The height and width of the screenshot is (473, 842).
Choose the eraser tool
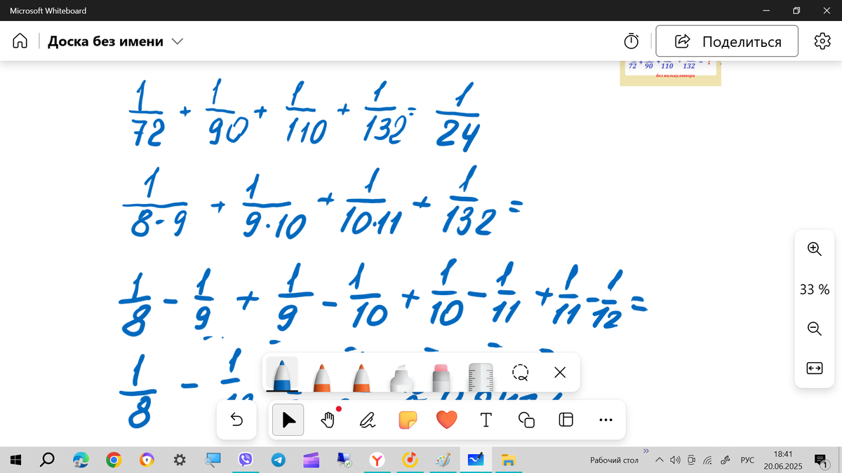[x=441, y=376]
